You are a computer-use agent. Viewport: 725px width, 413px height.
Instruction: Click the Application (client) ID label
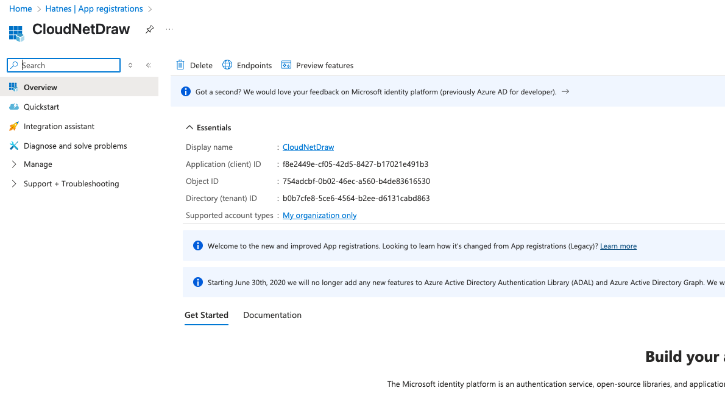click(224, 164)
